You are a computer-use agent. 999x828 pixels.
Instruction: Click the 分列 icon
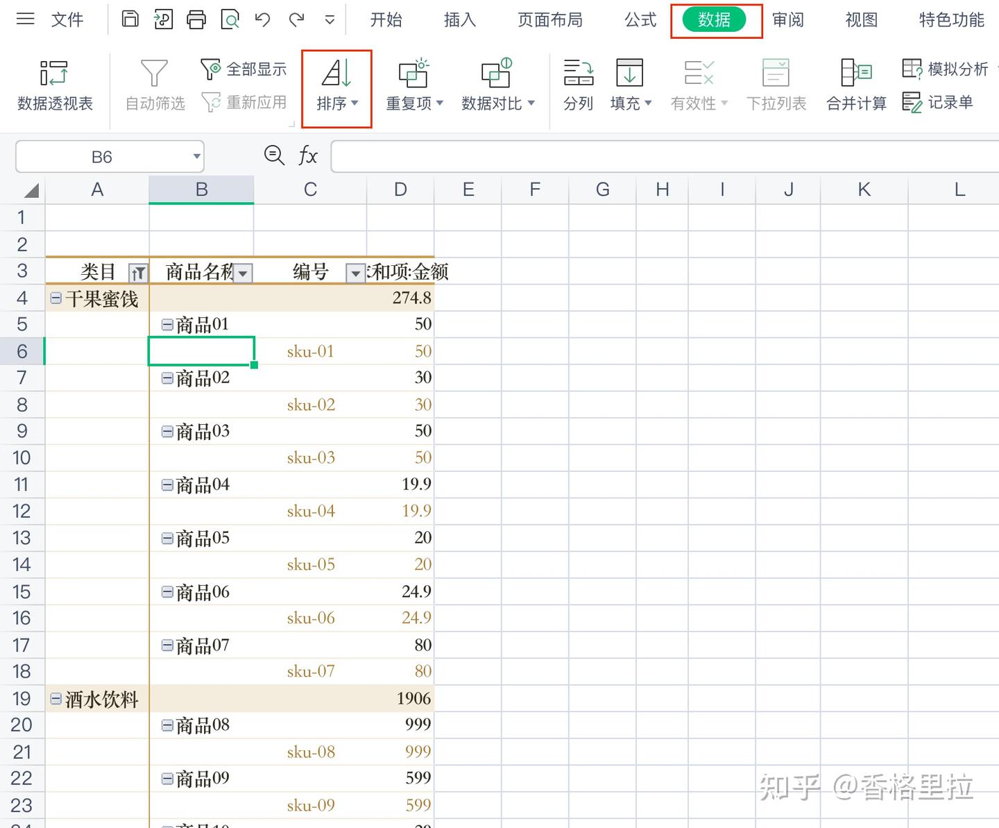click(x=578, y=73)
